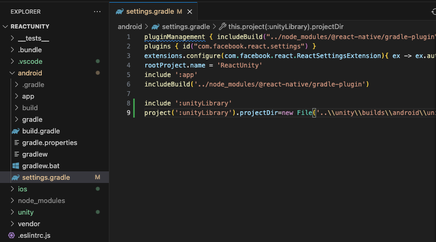Click the 'ReactUnity' string on line 4
This screenshot has width=436, height=242.
tap(240, 65)
